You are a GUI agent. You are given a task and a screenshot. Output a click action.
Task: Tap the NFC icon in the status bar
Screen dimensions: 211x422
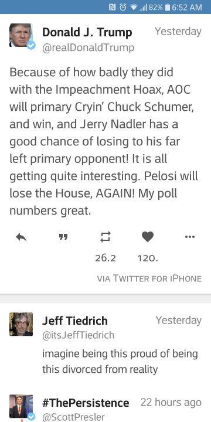[x=113, y=7]
